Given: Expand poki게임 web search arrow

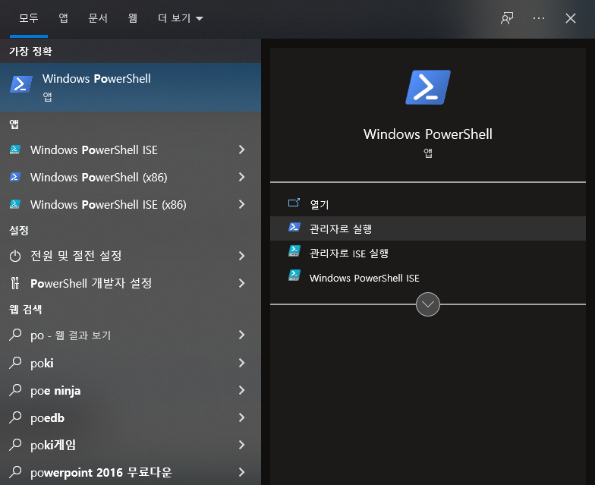Looking at the screenshot, I should coord(241,445).
